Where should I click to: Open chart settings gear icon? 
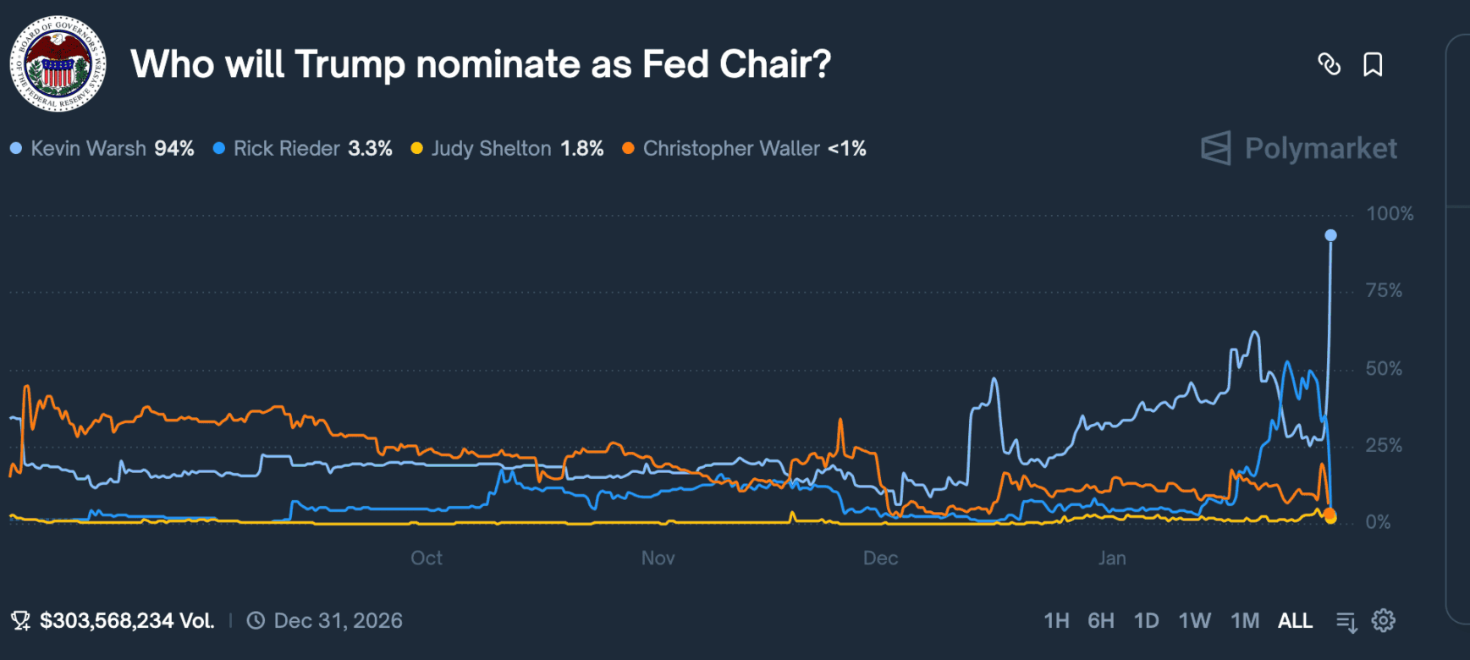1384,621
